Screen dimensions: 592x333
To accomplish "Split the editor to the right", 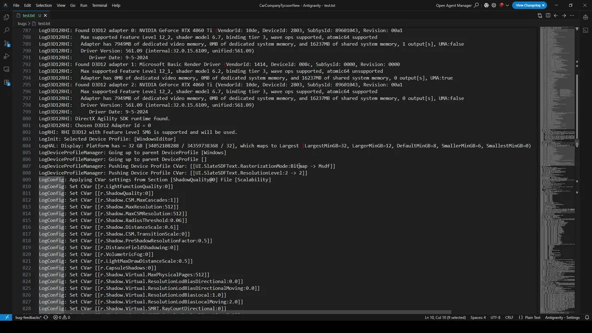I will coord(548,15).
